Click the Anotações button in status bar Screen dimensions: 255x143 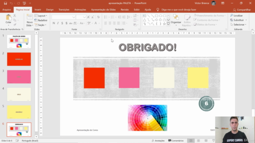click(158, 141)
